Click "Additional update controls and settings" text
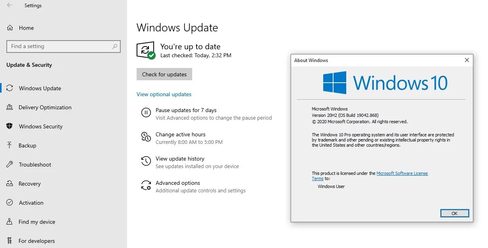Image resolution: width=488 pixels, height=248 pixels. pyautogui.click(x=201, y=190)
